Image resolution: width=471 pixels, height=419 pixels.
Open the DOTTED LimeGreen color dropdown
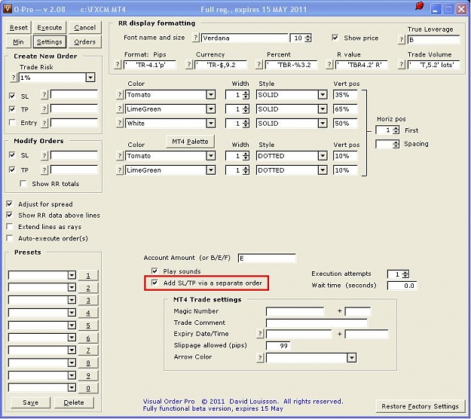[211, 170]
